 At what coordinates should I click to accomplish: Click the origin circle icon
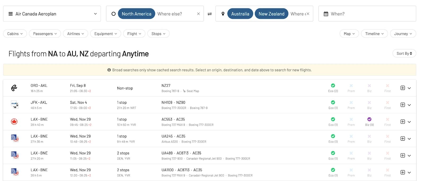113,14
